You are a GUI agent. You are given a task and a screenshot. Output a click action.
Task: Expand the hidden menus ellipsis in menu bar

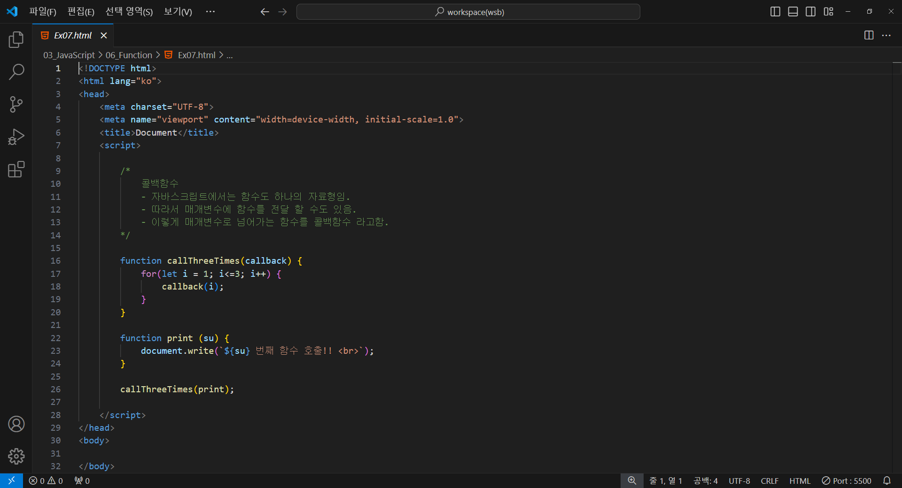tap(210, 12)
